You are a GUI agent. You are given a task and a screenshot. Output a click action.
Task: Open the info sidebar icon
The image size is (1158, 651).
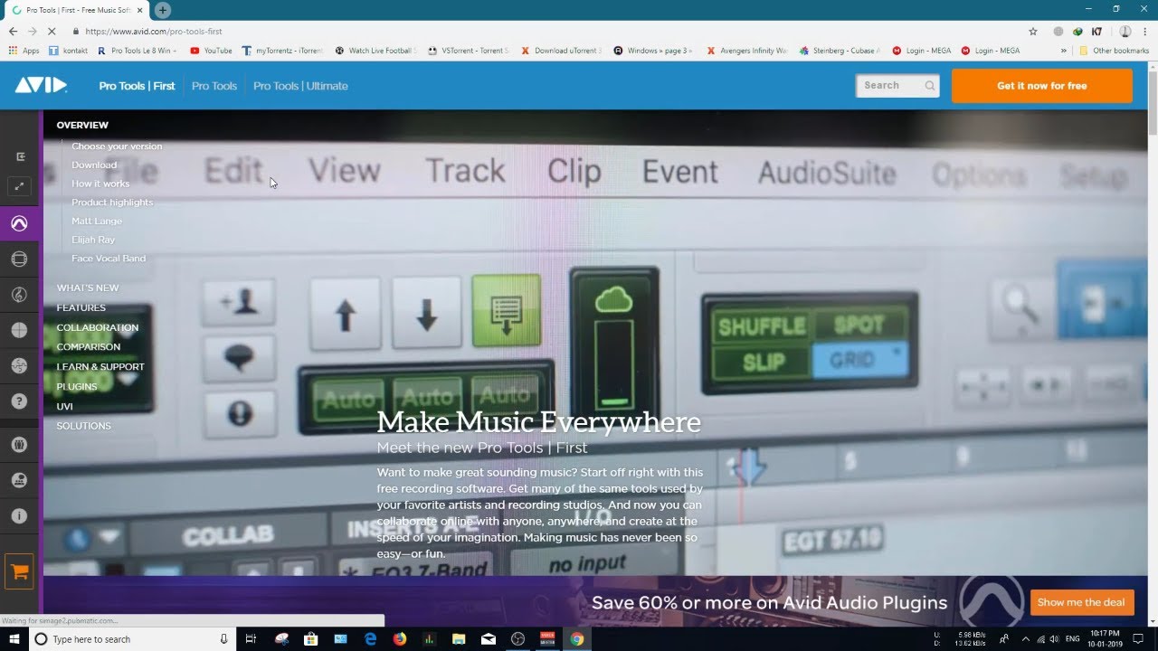(20, 516)
